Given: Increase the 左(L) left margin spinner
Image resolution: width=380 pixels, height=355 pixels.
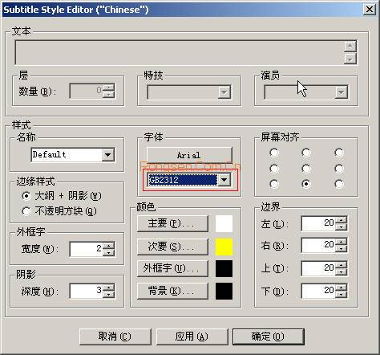Looking at the screenshot, I should pos(341,220).
